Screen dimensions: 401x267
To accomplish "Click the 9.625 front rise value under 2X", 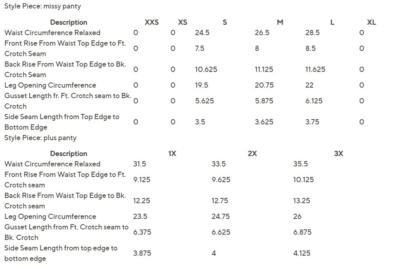I will pyautogui.click(x=221, y=180).
